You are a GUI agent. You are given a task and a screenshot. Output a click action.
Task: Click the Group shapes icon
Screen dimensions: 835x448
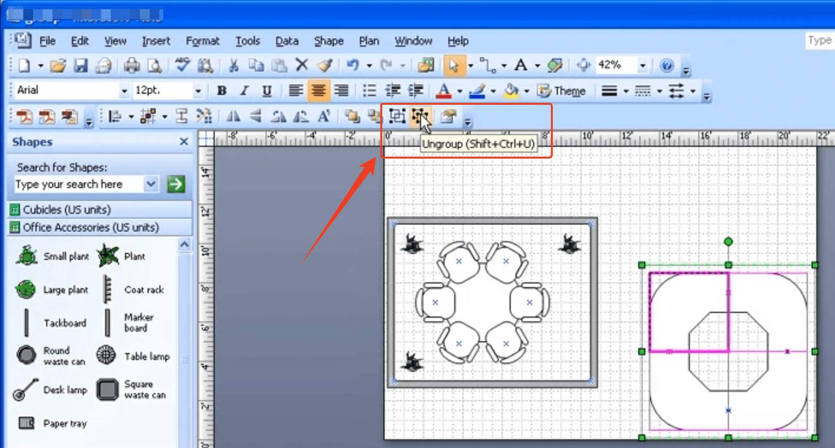coord(397,116)
